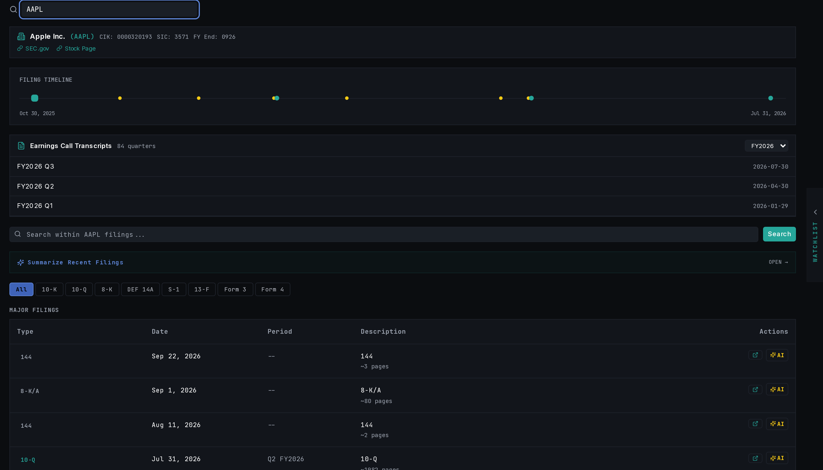Click the Sep 1, 2026 date cell
The height and width of the screenshot is (470, 823).
click(x=174, y=390)
